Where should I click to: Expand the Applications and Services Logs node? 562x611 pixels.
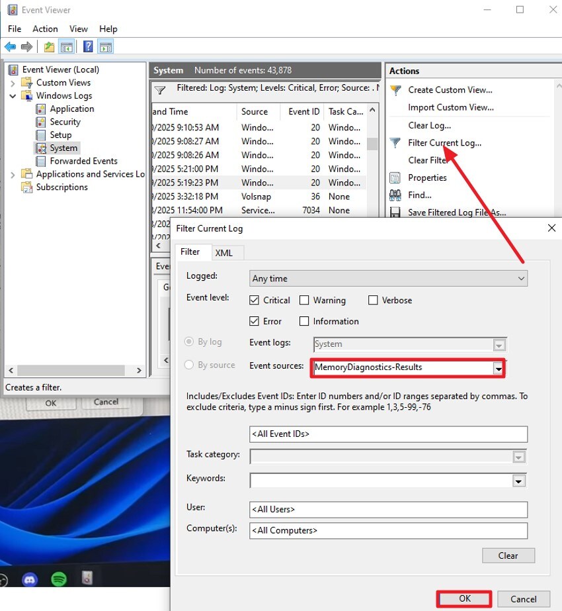[x=11, y=173]
